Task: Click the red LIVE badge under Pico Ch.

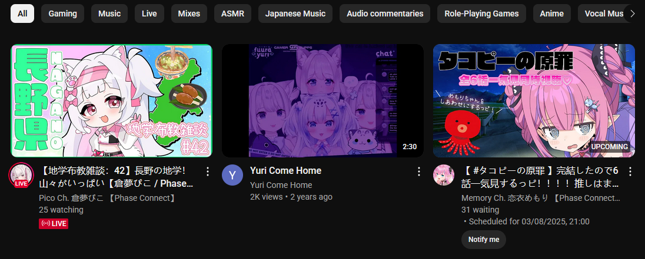Action: [x=54, y=224]
